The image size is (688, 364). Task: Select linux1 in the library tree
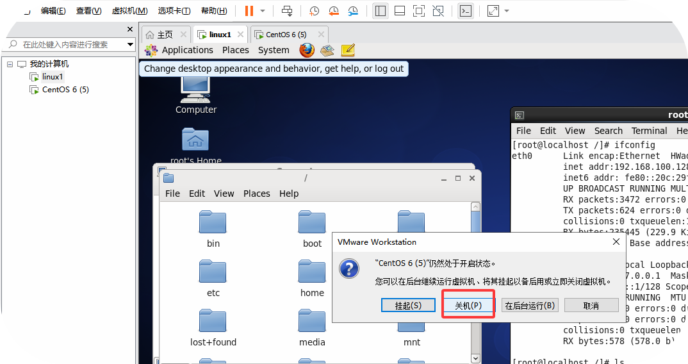(53, 77)
